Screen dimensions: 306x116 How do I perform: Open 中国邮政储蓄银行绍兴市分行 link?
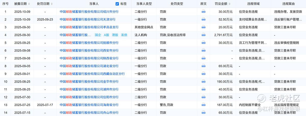click(89, 11)
